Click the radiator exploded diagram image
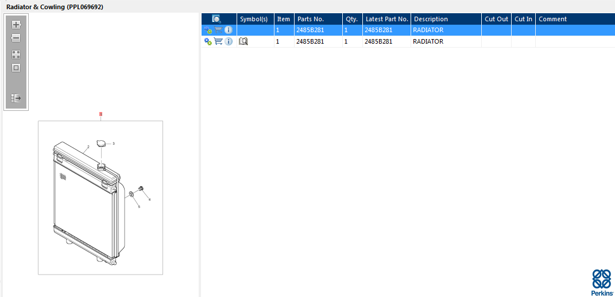 [x=100, y=198]
